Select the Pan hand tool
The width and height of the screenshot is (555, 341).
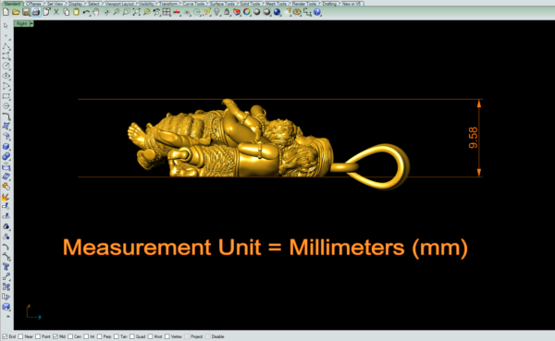click(96, 12)
